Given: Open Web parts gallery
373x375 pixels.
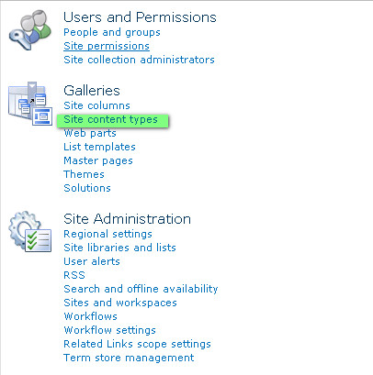Looking at the screenshot, I should [x=90, y=133].
